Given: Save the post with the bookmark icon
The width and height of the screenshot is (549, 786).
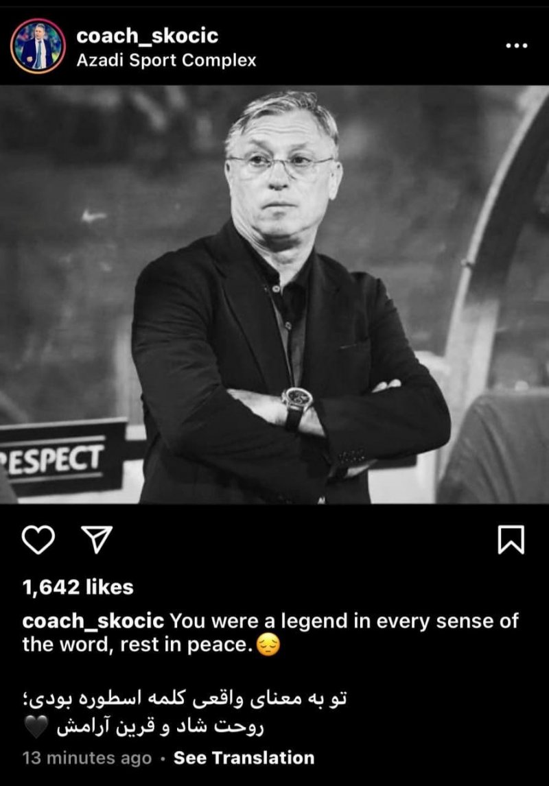Looking at the screenshot, I should click(x=511, y=540).
